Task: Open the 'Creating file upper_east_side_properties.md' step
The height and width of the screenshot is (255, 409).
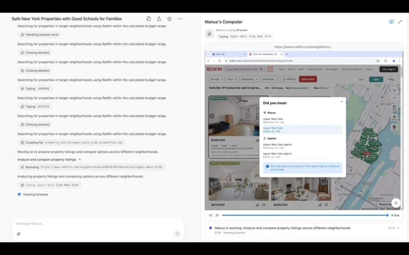Action: pos(71,143)
